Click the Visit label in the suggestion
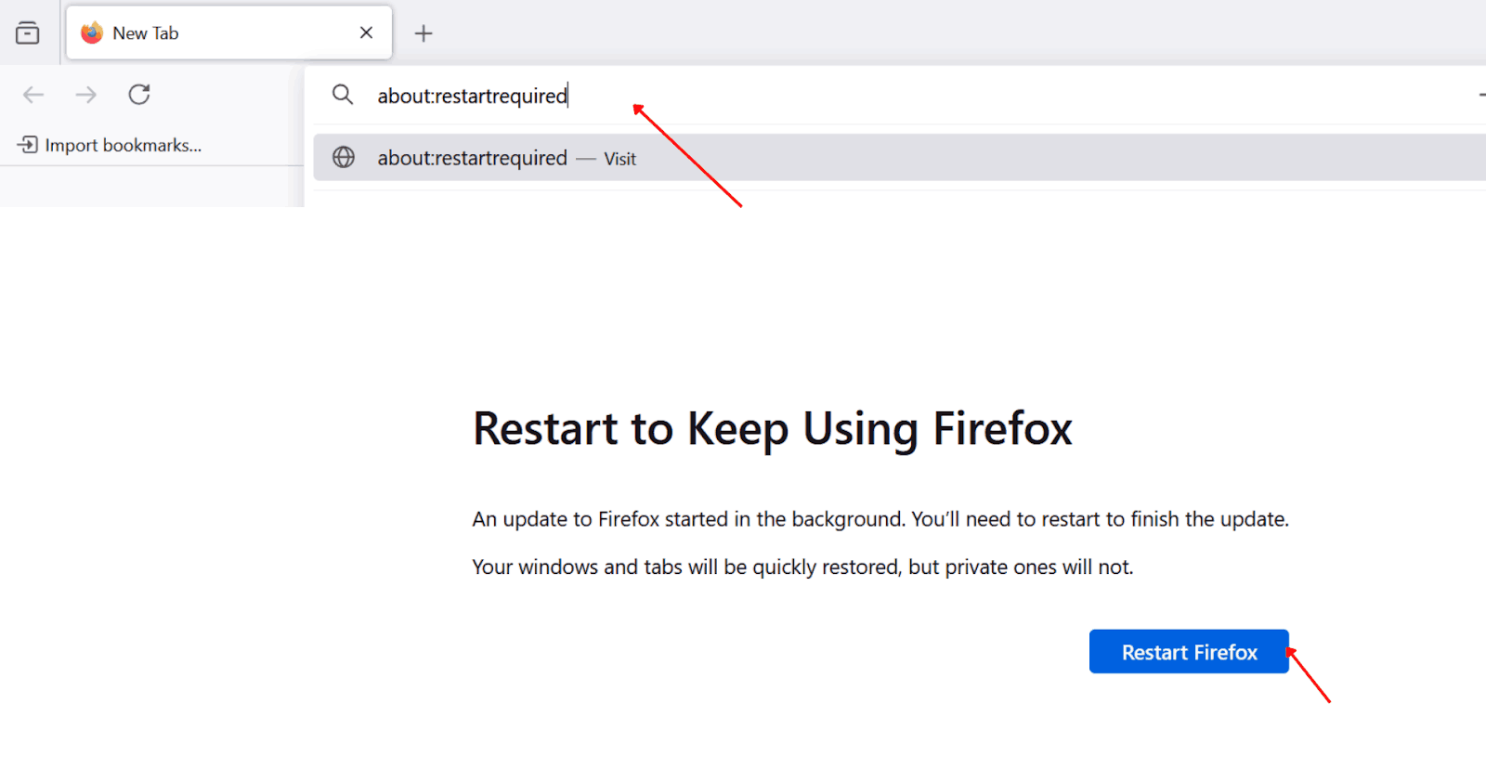Screen dimensions: 1486x782 click(x=619, y=159)
